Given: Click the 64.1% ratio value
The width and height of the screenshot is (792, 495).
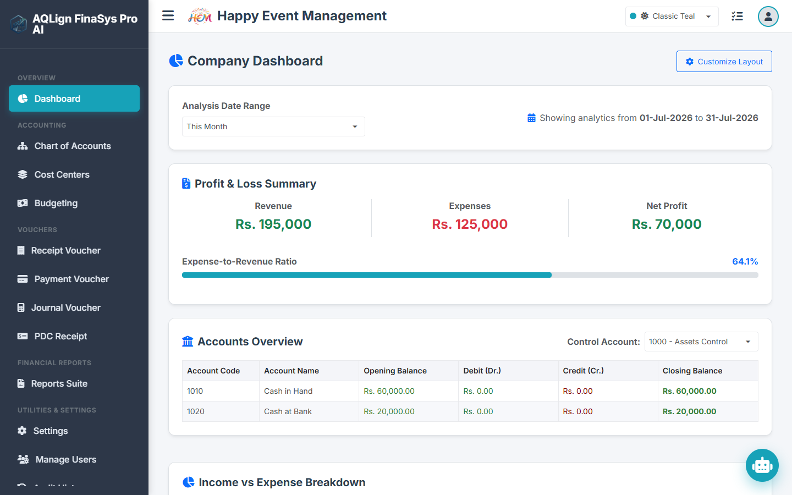Looking at the screenshot, I should point(745,261).
